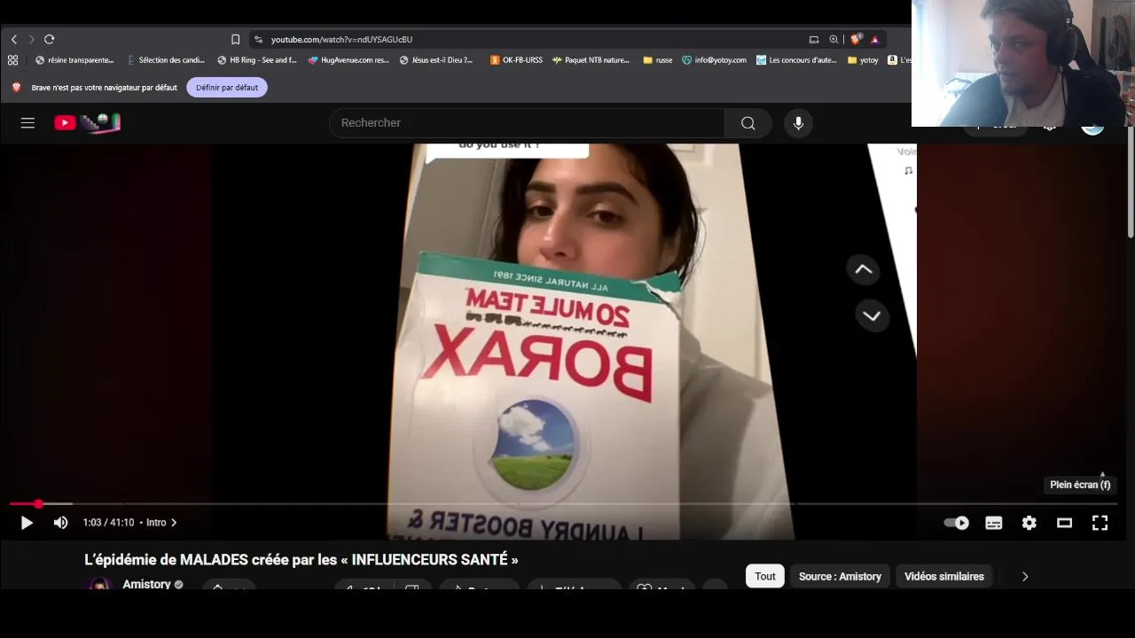Open the yotoy bookmark folder

(863, 60)
